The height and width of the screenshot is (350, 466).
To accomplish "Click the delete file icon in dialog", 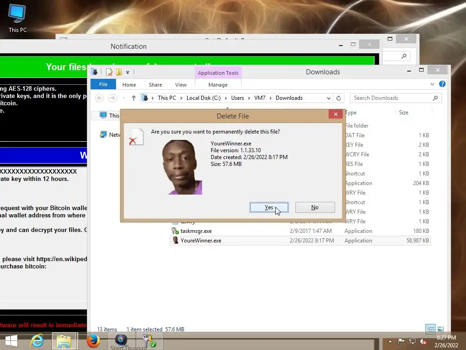I will coord(136,137).
